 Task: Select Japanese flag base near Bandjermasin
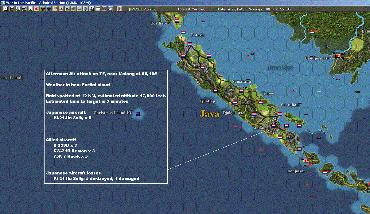[338, 56]
